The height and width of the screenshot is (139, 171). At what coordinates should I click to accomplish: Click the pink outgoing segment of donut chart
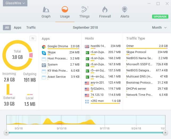pyautogui.click(x=31, y=55)
